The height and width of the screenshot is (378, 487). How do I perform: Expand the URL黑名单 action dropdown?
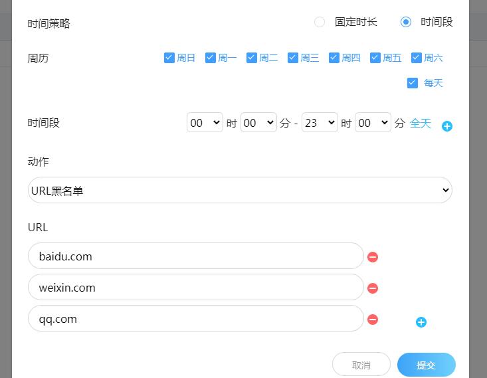[x=240, y=190]
